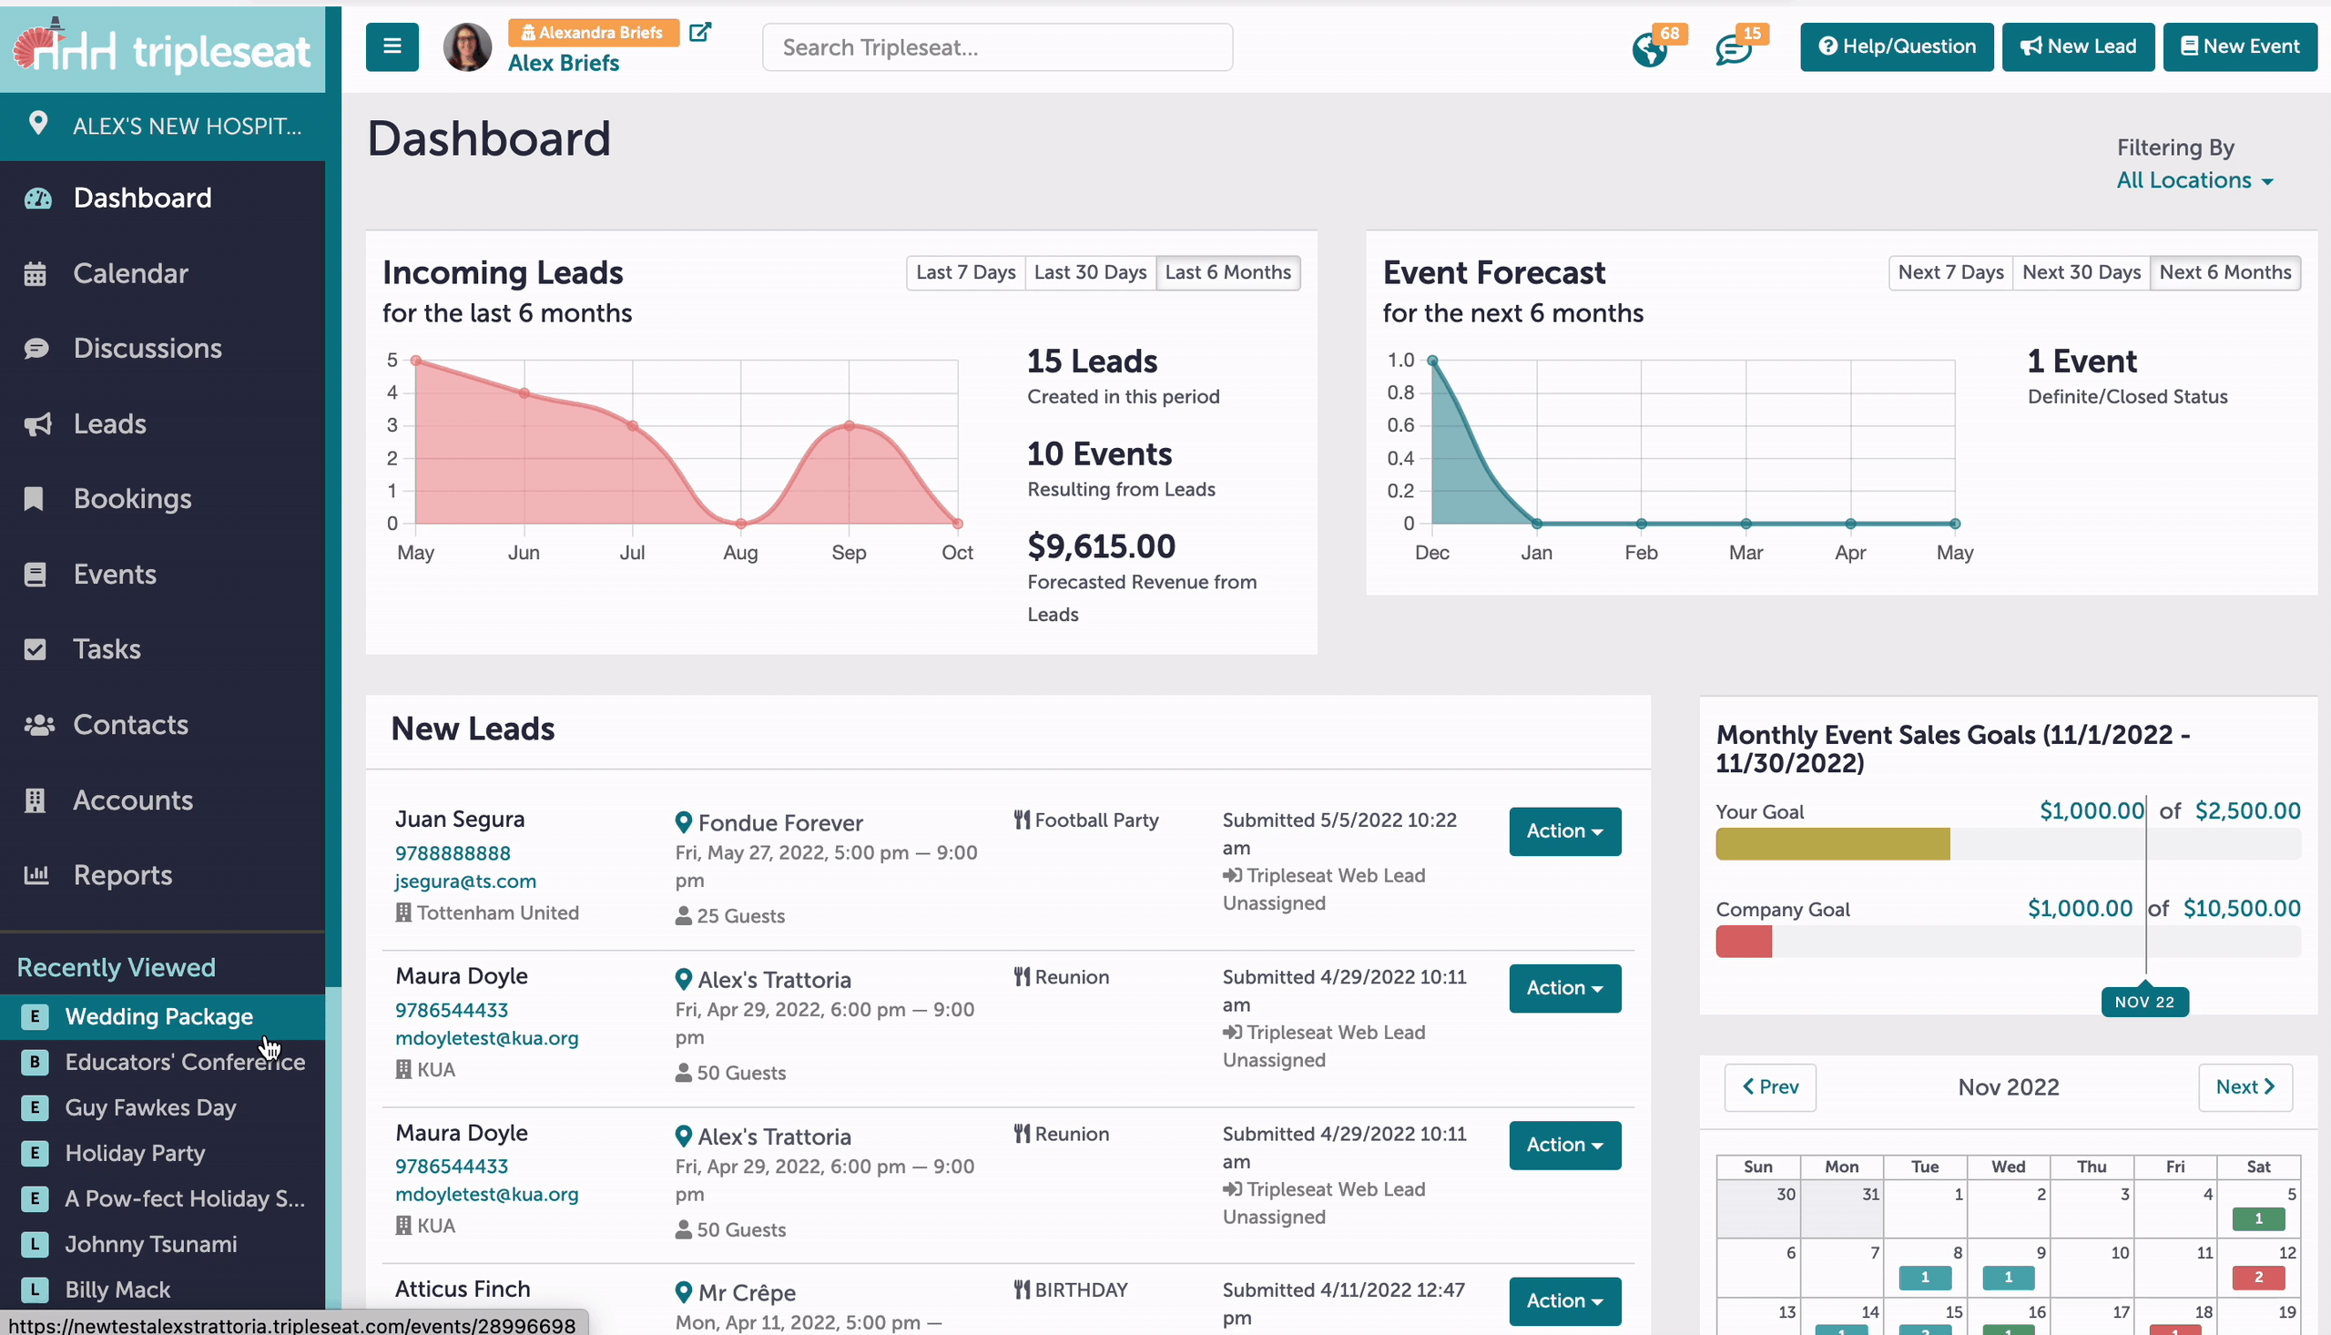Click the Bookings bookmark icon in sidebar

34,499
